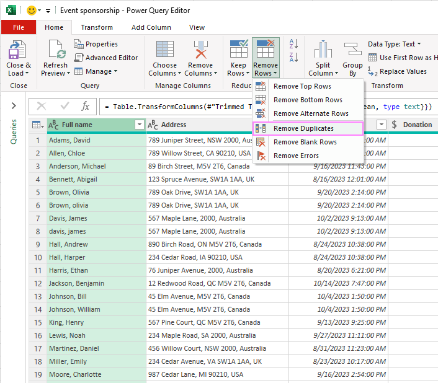Click the smiley feedback icon

pos(31,11)
